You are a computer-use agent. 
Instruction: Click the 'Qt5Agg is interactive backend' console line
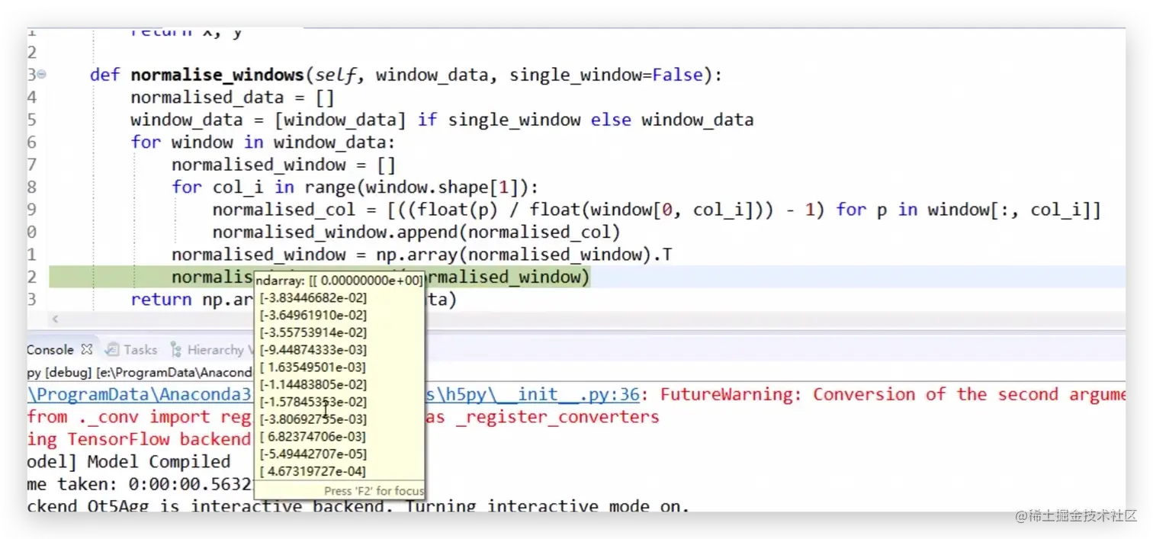(x=358, y=506)
